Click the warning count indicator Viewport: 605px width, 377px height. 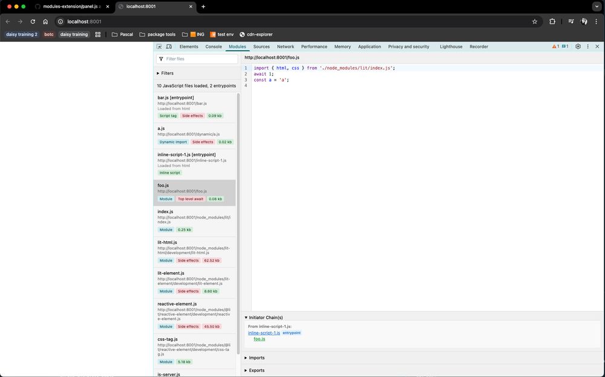click(x=555, y=47)
